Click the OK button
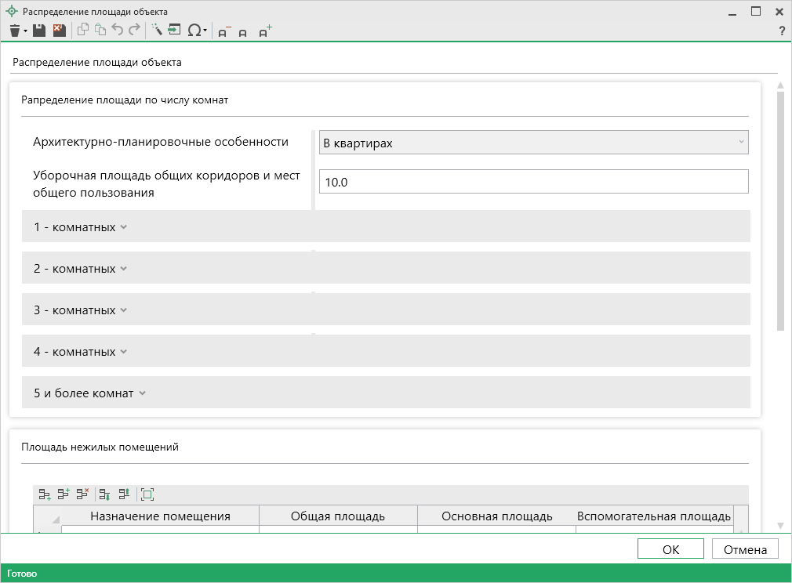Viewport: 792px width, 583px height. [x=670, y=549]
